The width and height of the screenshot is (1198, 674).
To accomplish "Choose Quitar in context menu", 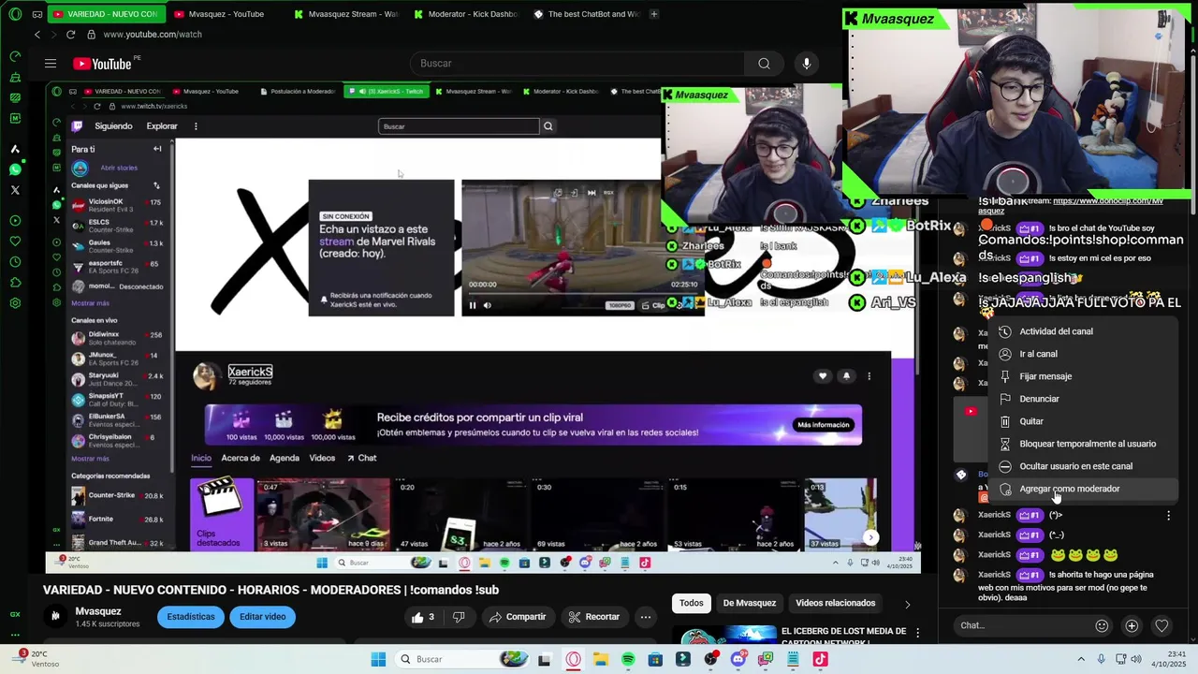I will [1083, 421].
